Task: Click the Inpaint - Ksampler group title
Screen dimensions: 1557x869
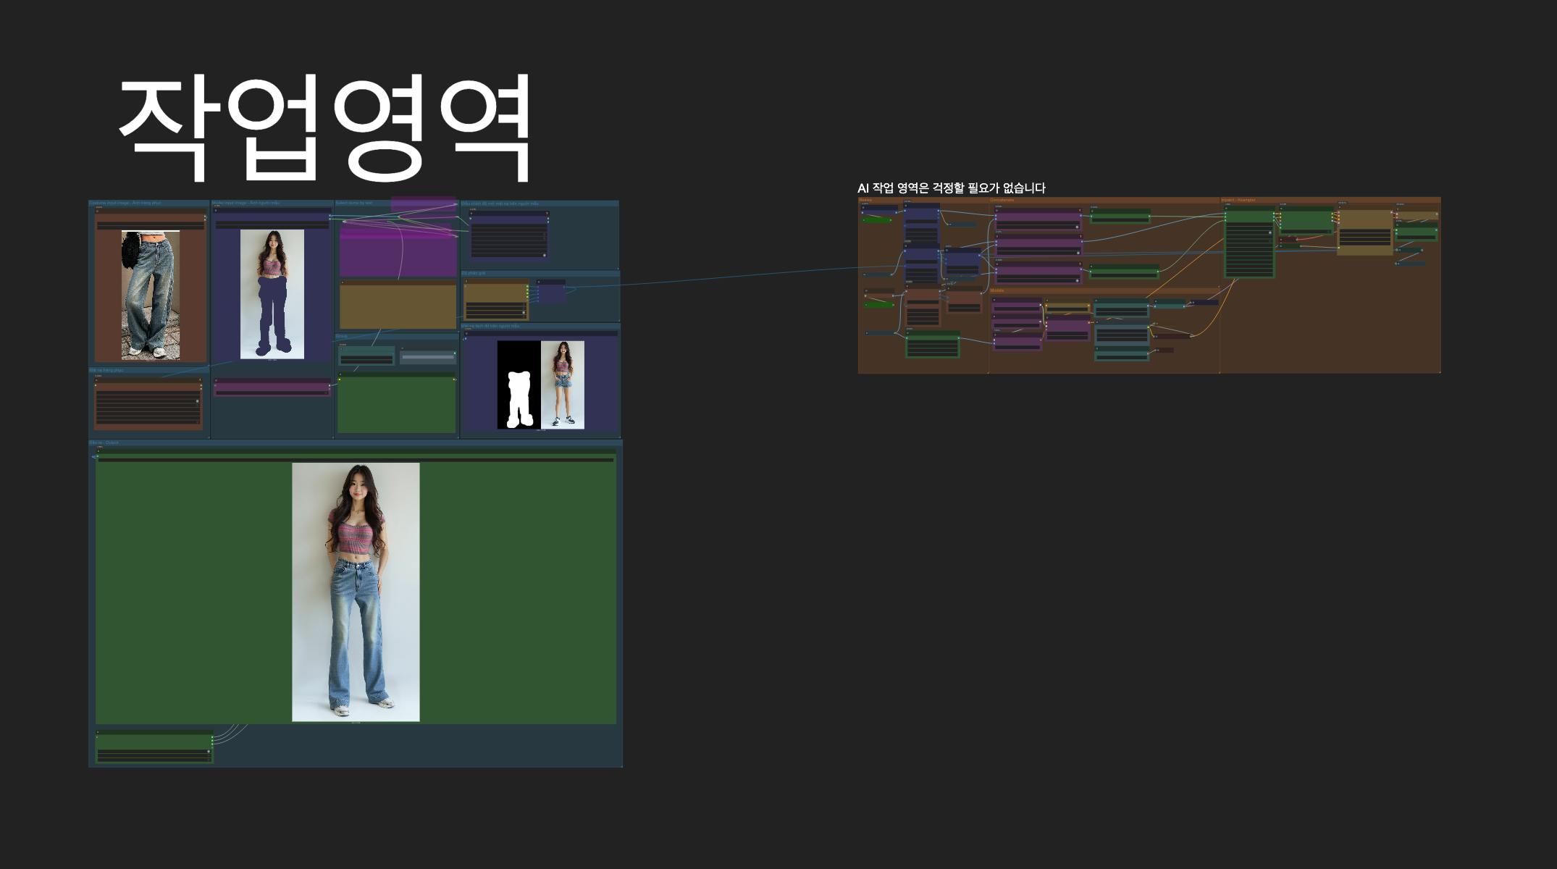Action: [x=1238, y=200]
